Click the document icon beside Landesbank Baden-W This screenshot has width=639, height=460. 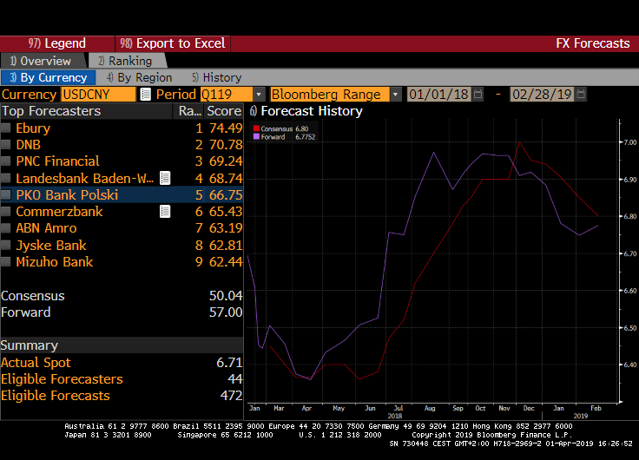point(165,178)
